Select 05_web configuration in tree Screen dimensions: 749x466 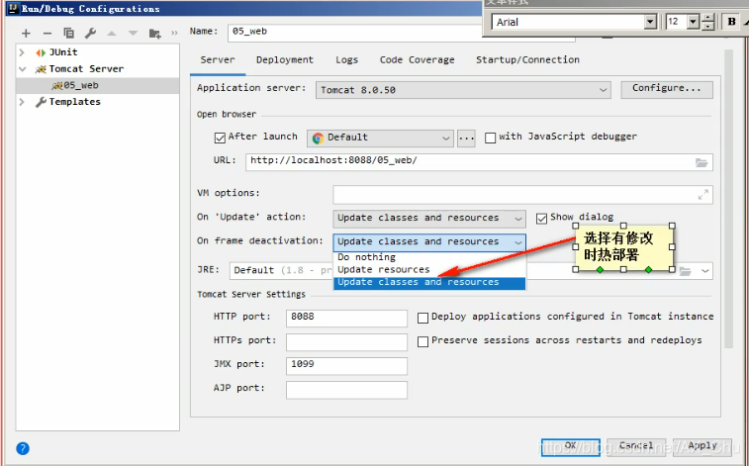(x=98, y=85)
